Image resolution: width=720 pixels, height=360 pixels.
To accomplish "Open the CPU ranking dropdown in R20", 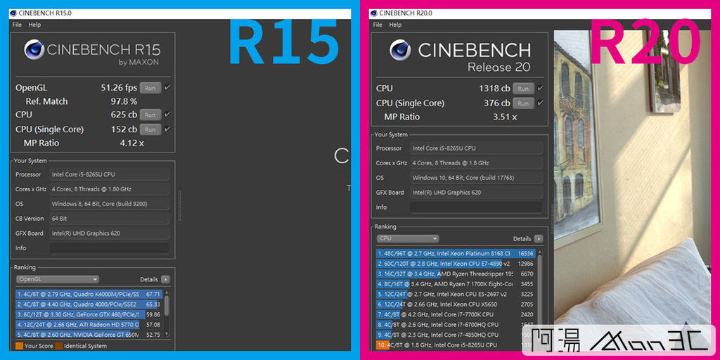I will click(408, 239).
